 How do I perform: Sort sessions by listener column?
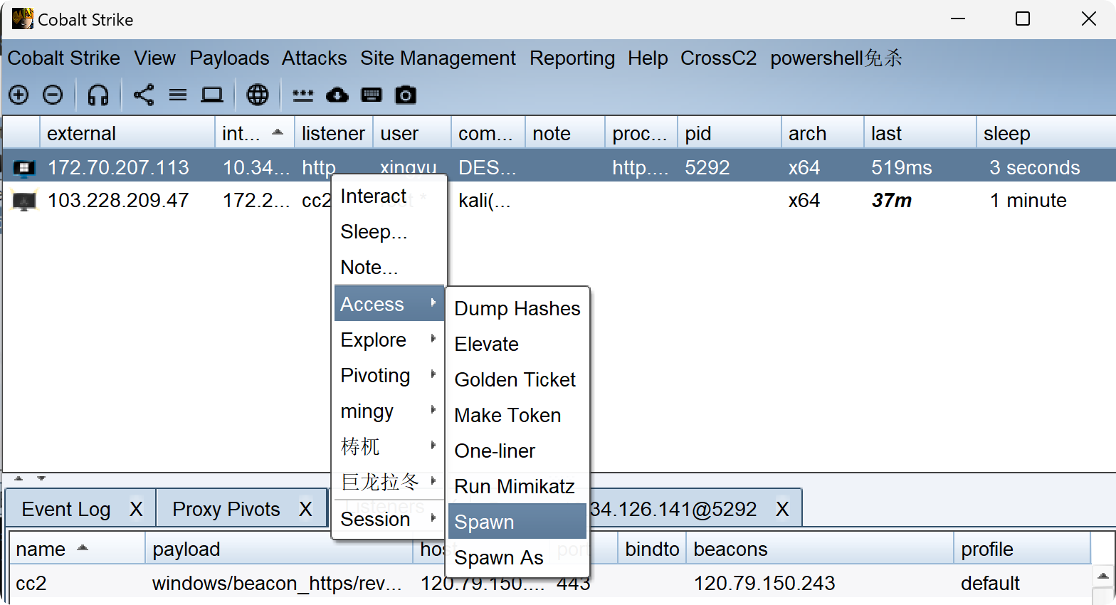point(334,133)
